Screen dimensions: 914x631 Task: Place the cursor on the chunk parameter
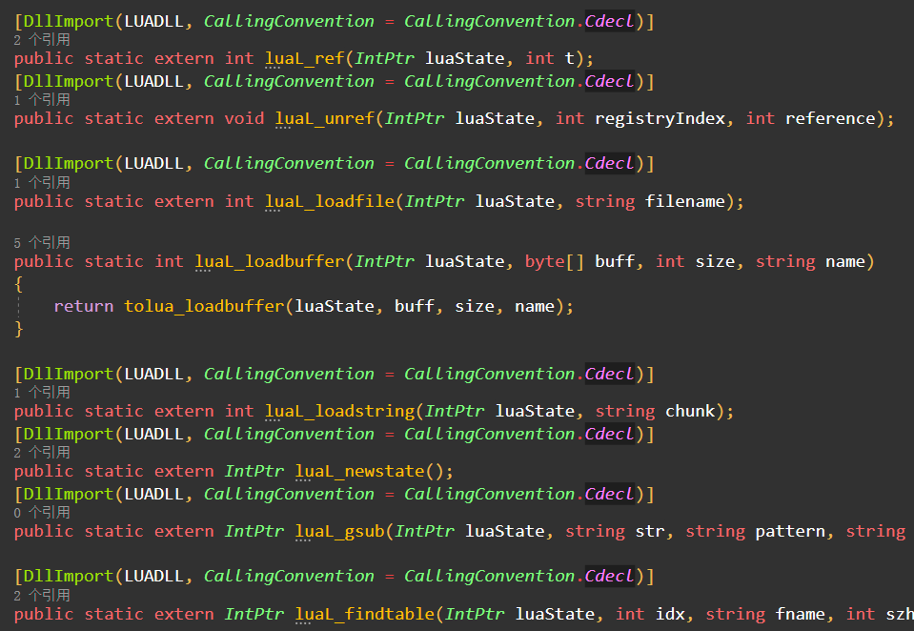coord(690,412)
